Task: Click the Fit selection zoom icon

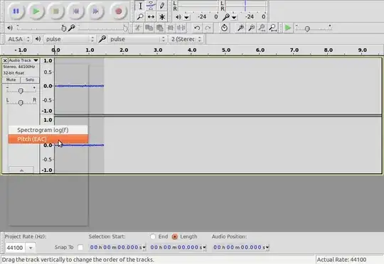Action: [262, 28]
